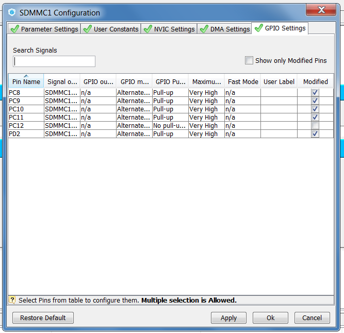Select the PD2 pin name cell
This screenshot has height=333, width=344.
pos(26,134)
